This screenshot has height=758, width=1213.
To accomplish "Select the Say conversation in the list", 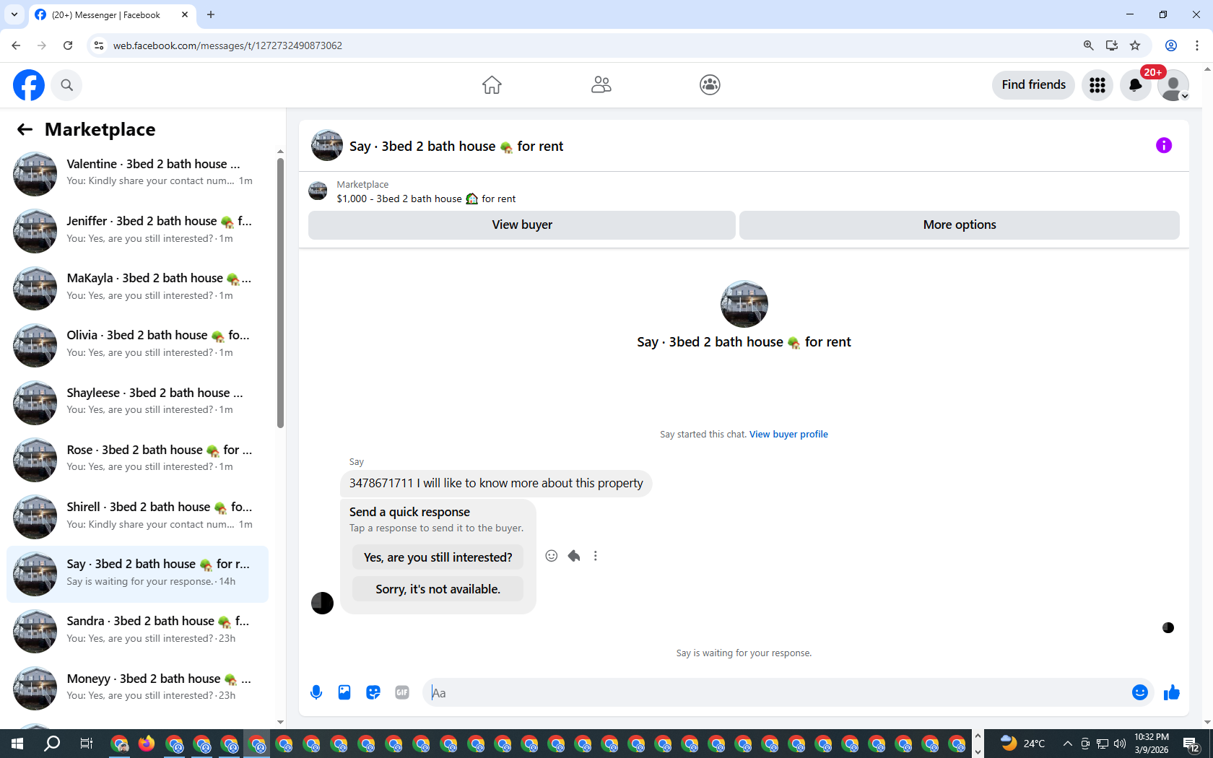I will coord(137,574).
